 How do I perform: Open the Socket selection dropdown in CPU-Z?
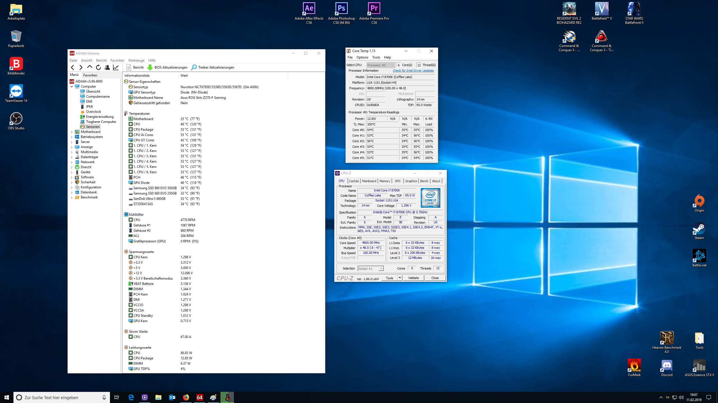click(x=370, y=268)
